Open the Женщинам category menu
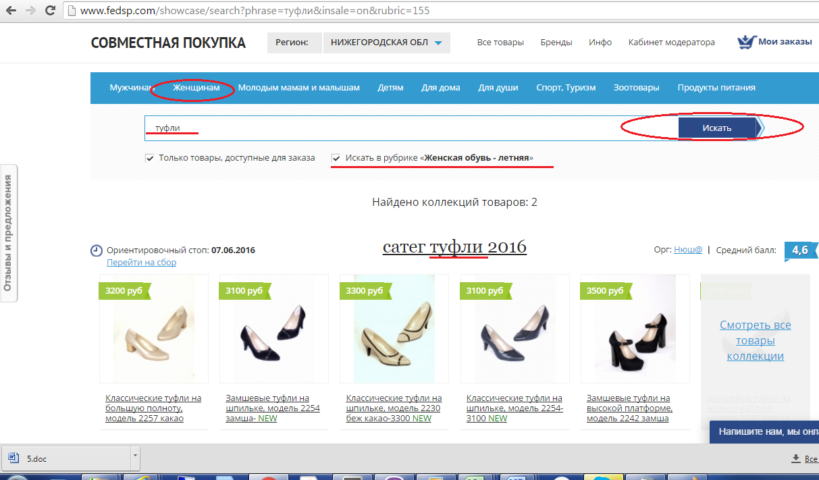The image size is (819, 480). click(x=196, y=88)
